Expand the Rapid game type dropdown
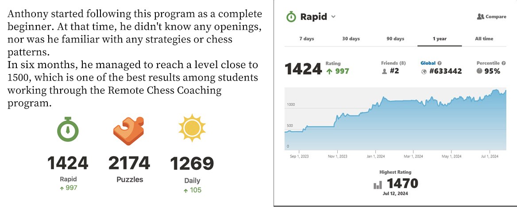Image resolution: width=517 pixels, height=207 pixels. 333,17
